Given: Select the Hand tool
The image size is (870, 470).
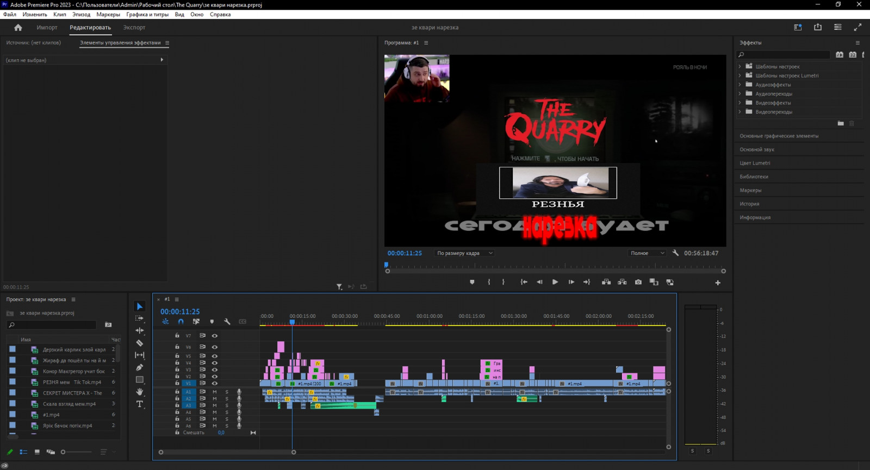Looking at the screenshot, I should pos(140,392).
